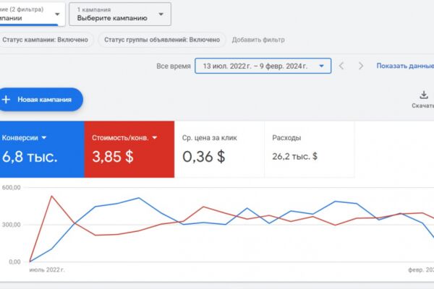Open the date range picker '13 июл. 2022 г. – 9 февр. 2024 г.'
This screenshot has height=289, width=434.
tap(263, 66)
